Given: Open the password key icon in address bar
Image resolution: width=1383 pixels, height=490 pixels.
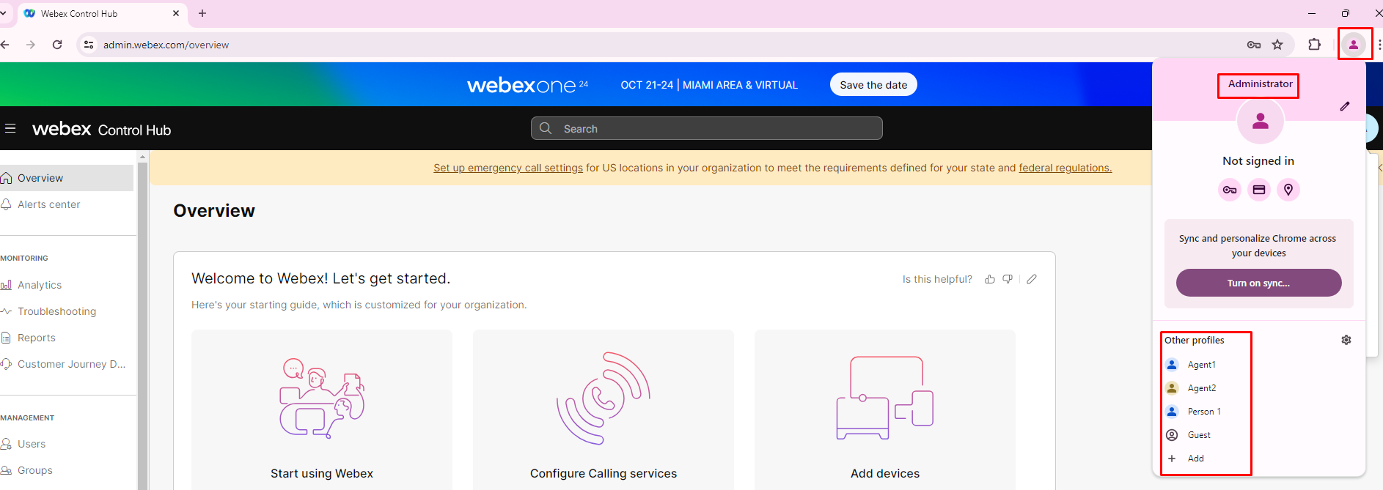Looking at the screenshot, I should (1254, 45).
